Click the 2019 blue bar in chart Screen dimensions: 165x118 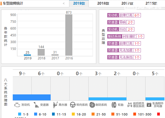coord(27,55)
